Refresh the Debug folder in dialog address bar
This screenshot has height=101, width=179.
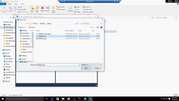(78, 24)
